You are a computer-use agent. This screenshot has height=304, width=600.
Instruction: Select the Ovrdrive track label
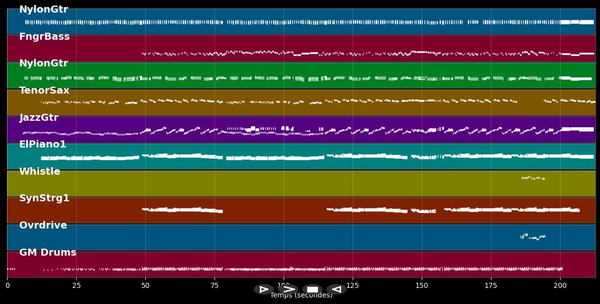43,225
